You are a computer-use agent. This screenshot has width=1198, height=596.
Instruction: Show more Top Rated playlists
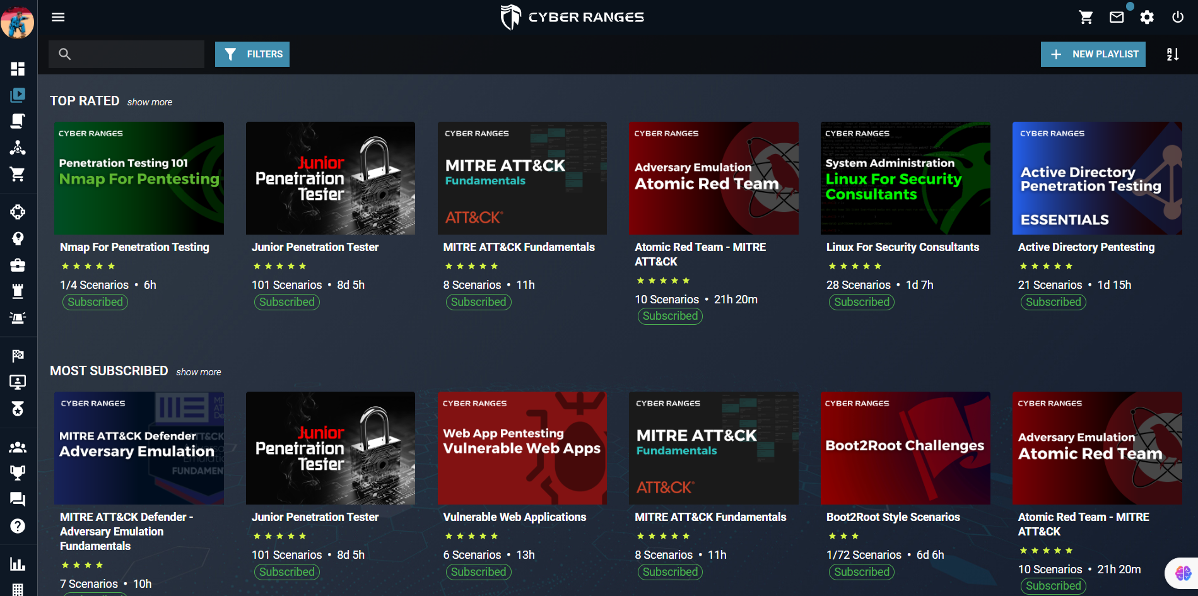150,102
